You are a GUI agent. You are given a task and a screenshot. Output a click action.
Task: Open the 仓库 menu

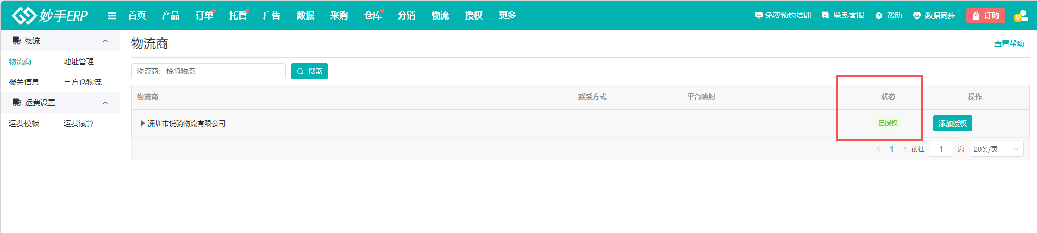click(x=373, y=16)
